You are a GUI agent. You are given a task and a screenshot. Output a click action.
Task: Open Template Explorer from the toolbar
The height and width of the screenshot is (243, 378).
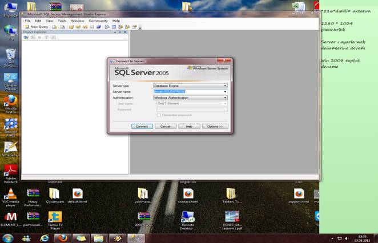[x=127, y=27]
